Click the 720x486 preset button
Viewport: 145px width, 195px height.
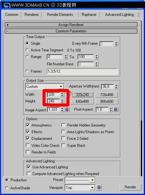click(x=107, y=95)
